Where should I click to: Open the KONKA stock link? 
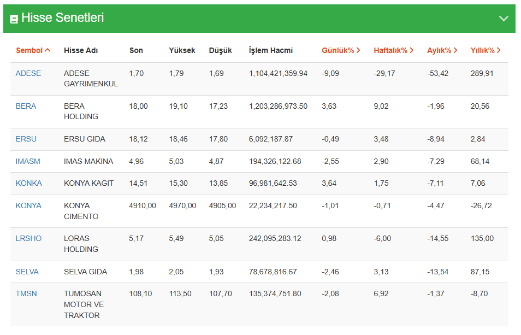28,183
